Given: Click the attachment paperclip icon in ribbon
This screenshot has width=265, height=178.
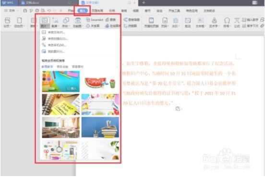Looking at the screenshot, I should (262, 26).
